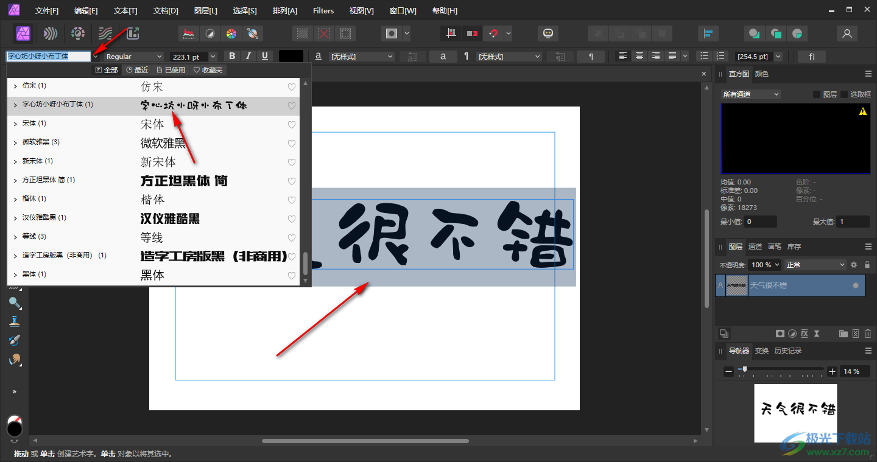Click the Assistant robot icon
877x462 pixels.
point(548,33)
